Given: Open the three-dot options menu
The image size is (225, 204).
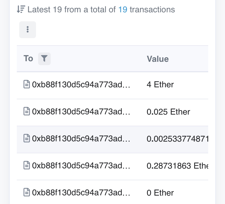Looking at the screenshot, I should (x=28, y=30).
